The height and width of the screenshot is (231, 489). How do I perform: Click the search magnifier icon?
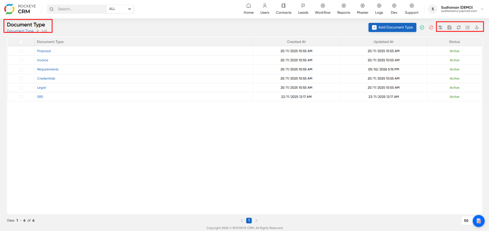[x=52, y=9]
